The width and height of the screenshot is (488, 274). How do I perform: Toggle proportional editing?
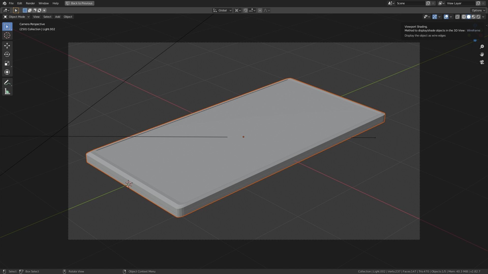(260, 10)
